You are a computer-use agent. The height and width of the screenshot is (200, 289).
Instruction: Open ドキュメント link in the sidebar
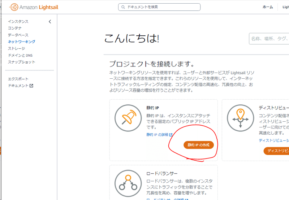pyautogui.click(x=18, y=86)
